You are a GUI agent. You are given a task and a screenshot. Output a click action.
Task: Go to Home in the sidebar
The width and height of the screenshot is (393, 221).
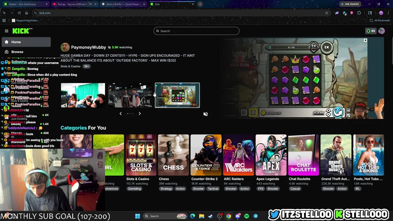click(26, 42)
